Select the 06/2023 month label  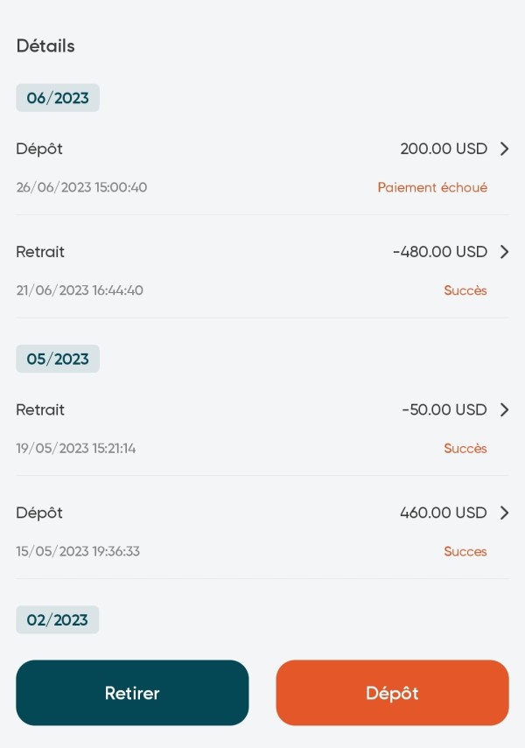pos(58,98)
